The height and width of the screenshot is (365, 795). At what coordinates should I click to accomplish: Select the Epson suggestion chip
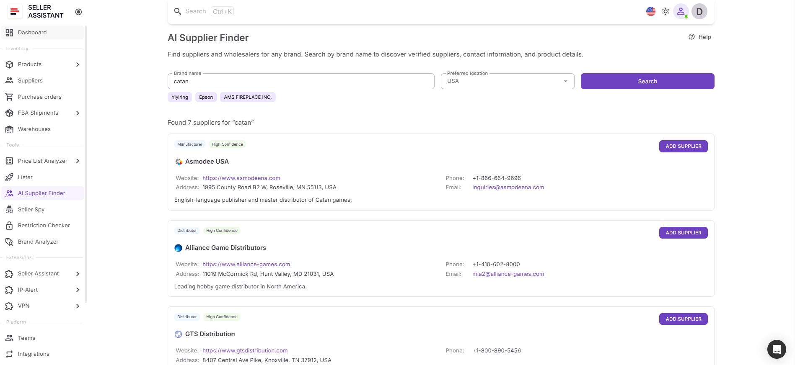coord(206,97)
